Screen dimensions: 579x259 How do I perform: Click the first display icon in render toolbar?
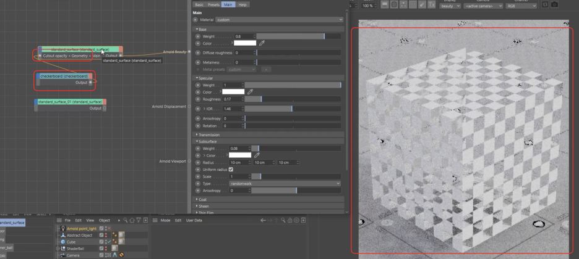coord(385,5)
